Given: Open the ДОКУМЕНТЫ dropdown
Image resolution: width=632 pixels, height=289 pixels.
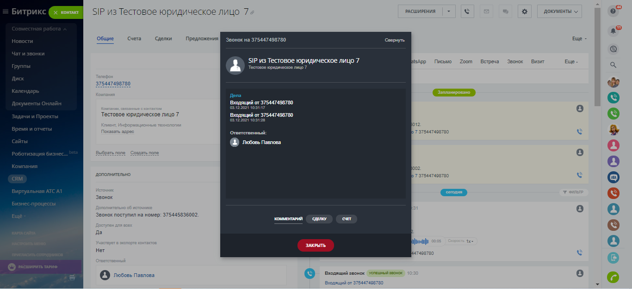Looking at the screenshot, I should pyautogui.click(x=559, y=12).
